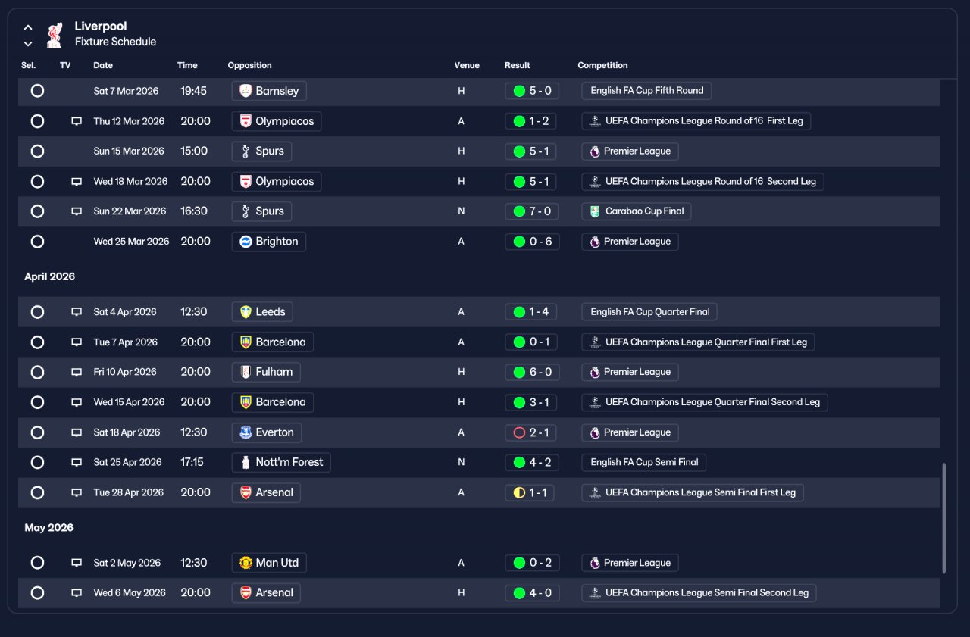Click the Everton 2 - 1 loss result
Viewport: 970px width, 637px height.
[532, 432]
